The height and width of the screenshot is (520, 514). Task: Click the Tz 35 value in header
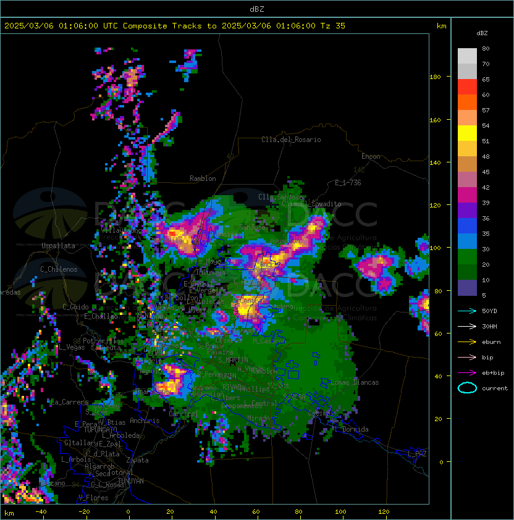(333, 26)
